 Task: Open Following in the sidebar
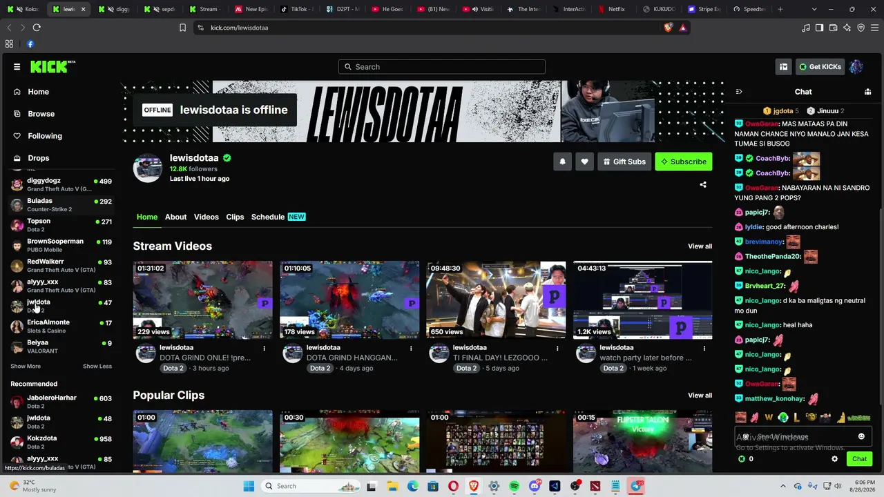pyautogui.click(x=45, y=136)
